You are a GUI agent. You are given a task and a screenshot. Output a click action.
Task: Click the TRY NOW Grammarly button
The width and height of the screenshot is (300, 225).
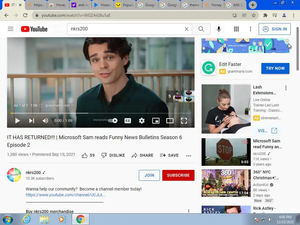tap(275, 68)
